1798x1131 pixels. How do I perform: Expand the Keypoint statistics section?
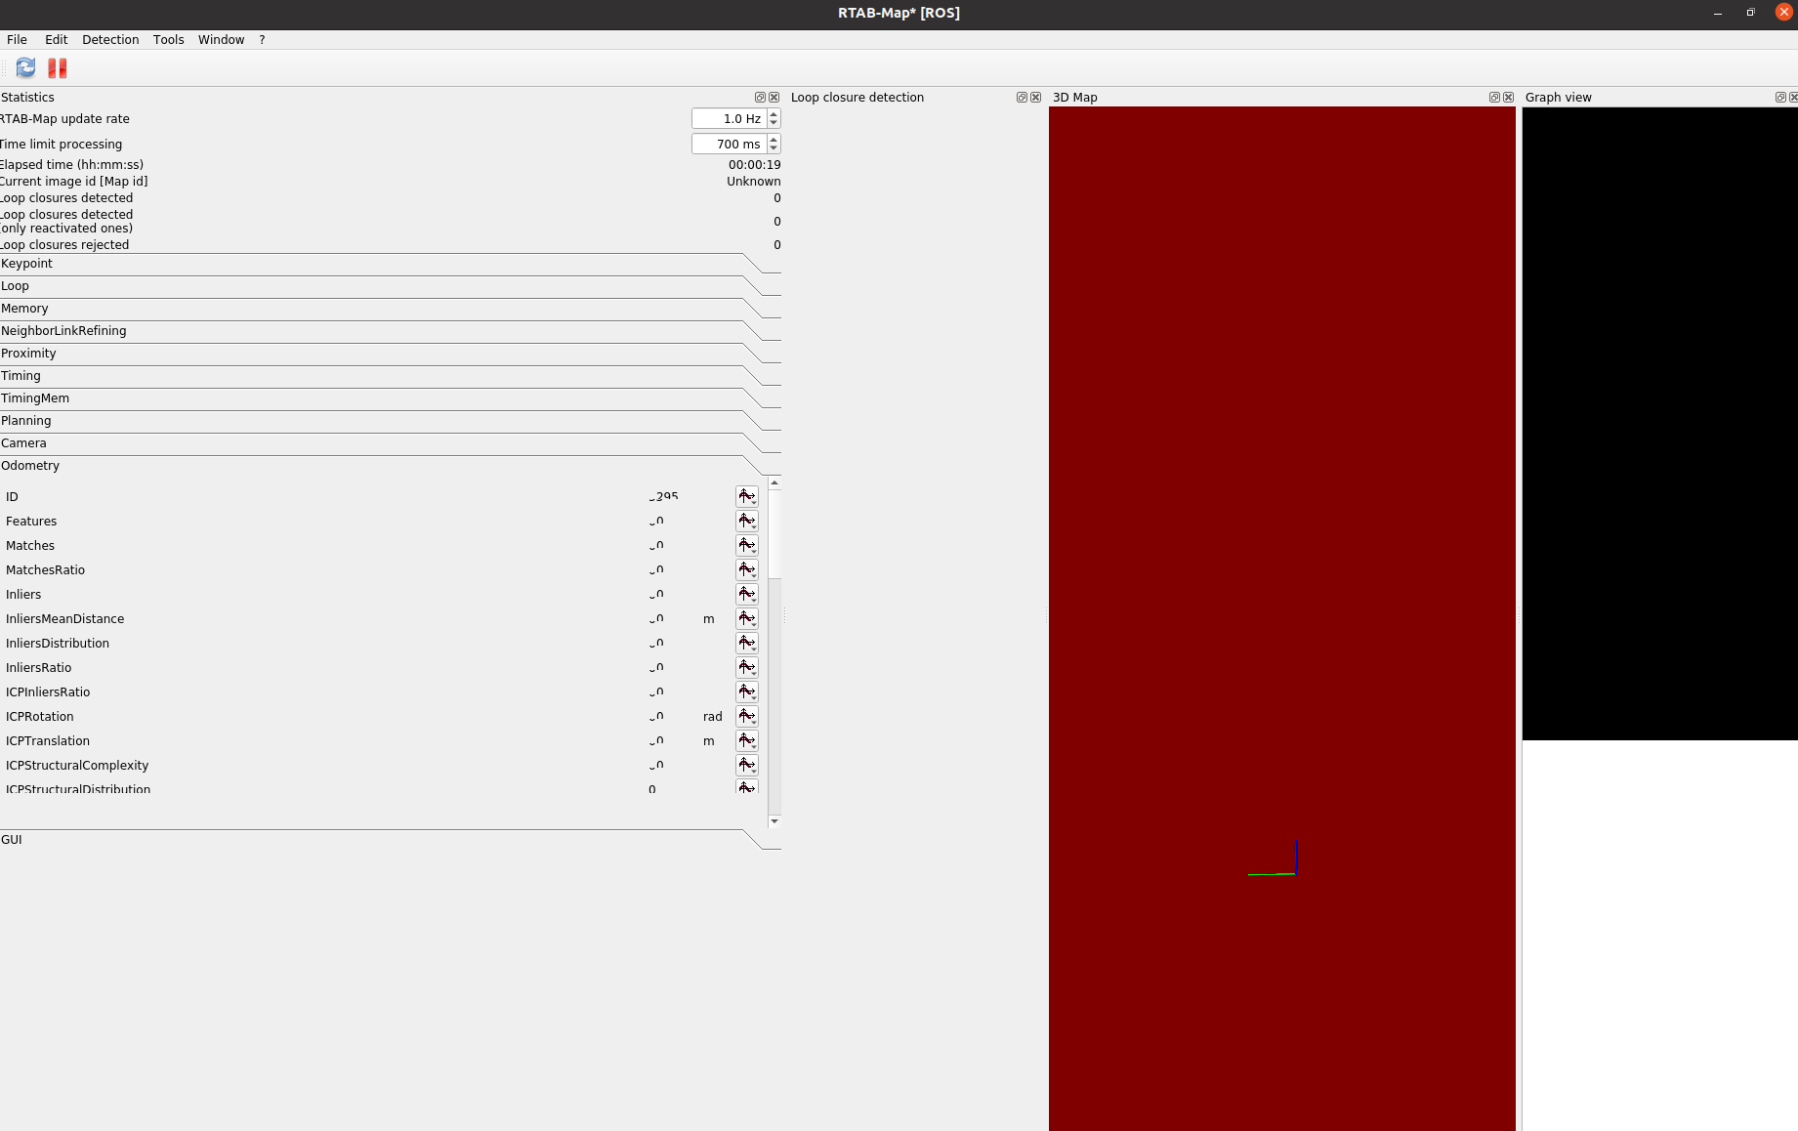point(27,264)
